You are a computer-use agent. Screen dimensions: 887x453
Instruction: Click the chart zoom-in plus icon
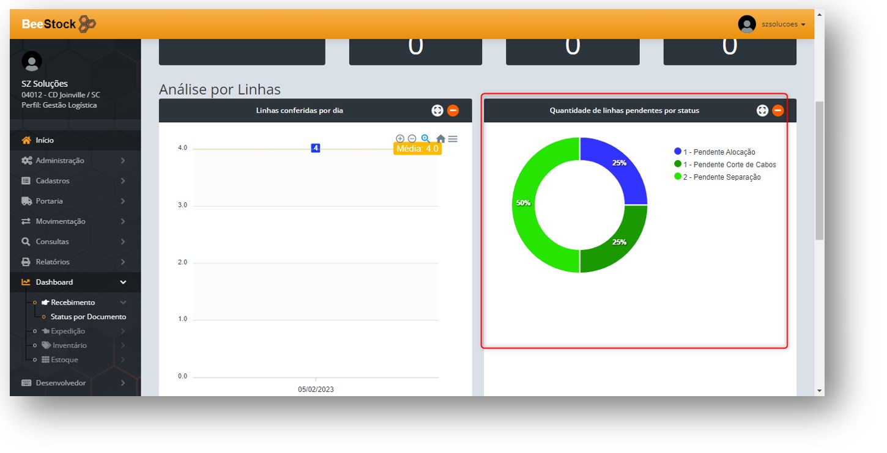coord(400,139)
